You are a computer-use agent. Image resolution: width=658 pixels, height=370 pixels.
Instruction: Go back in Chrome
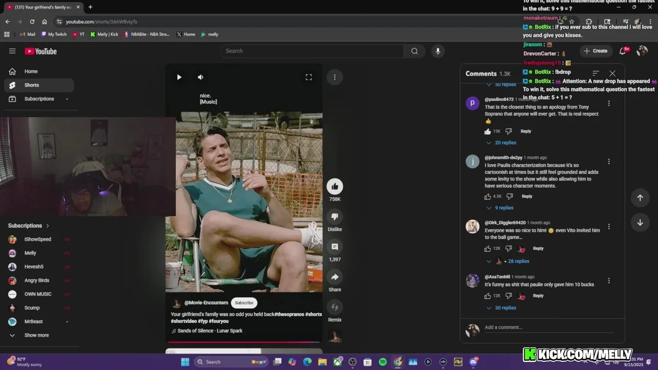7,22
